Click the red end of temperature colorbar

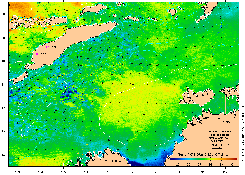(x=235, y=159)
